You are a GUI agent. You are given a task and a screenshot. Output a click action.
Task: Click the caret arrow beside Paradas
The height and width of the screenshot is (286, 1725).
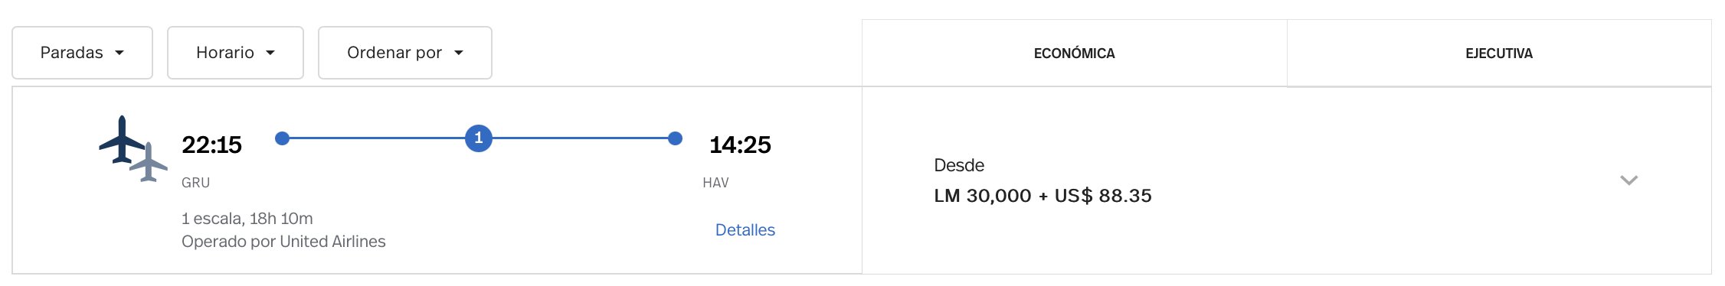pyautogui.click(x=119, y=53)
